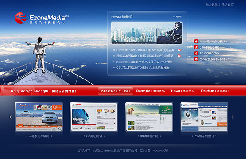
Task: Open the News menu item
Action: pyautogui.click(x=182, y=91)
